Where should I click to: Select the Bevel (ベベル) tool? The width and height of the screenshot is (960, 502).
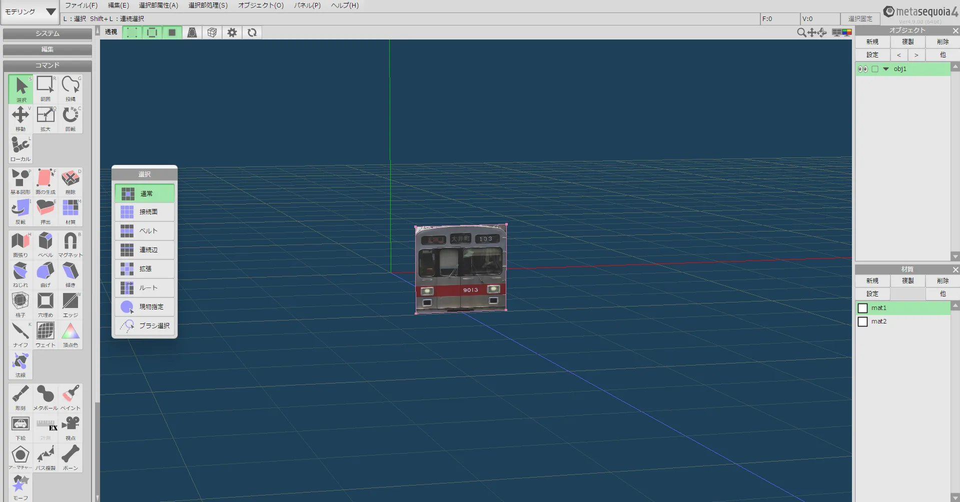pyautogui.click(x=46, y=244)
